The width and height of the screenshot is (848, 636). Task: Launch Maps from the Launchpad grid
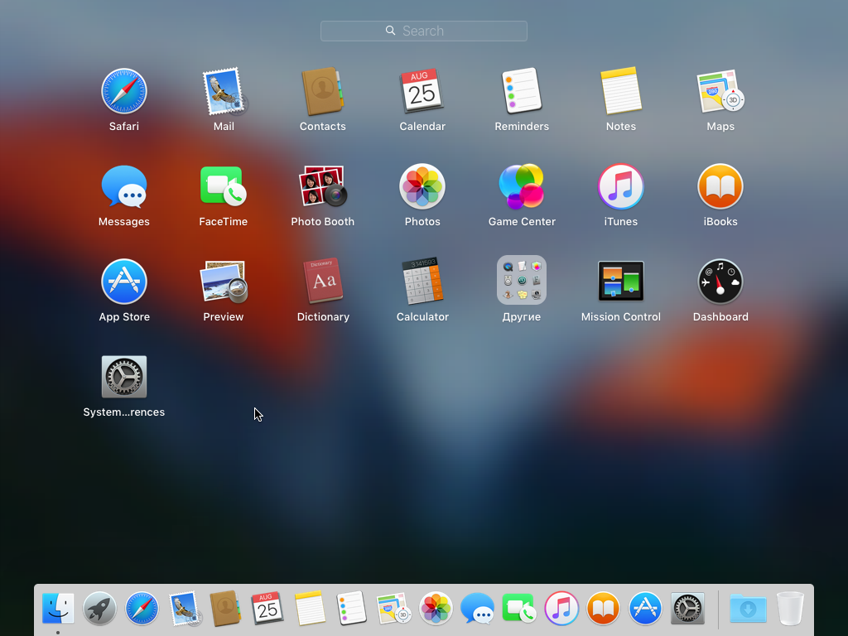(720, 91)
